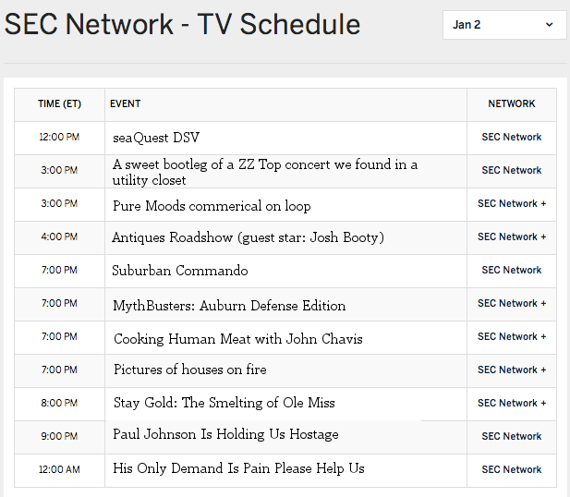Image resolution: width=570 pixels, height=497 pixels.
Task: Open the Jan 2 date dropdown
Action: pyautogui.click(x=504, y=25)
